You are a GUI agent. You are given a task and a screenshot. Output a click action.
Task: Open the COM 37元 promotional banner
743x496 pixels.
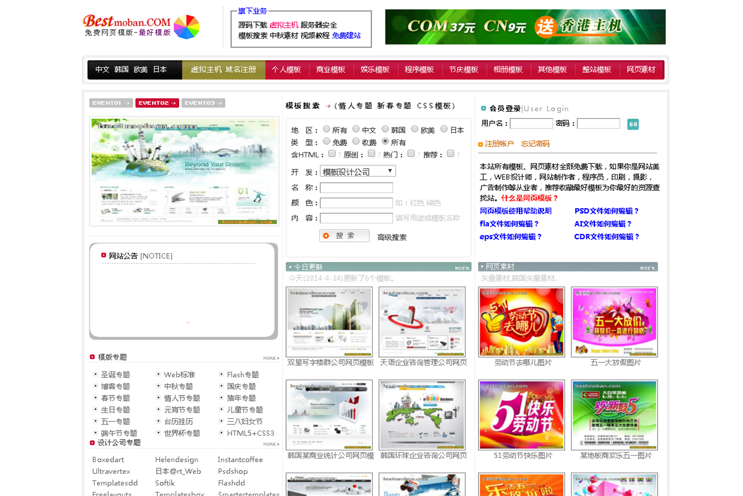tap(525, 27)
